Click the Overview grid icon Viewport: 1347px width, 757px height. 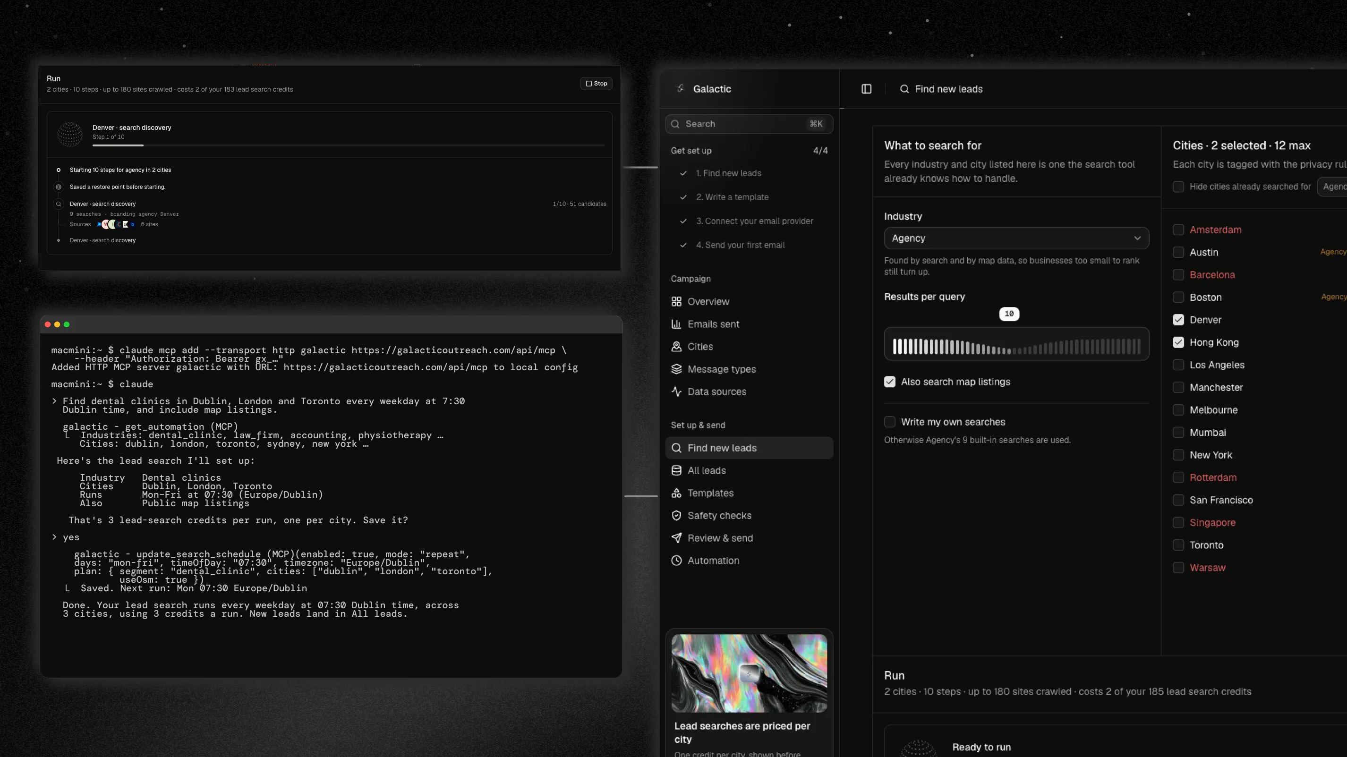tap(676, 302)
